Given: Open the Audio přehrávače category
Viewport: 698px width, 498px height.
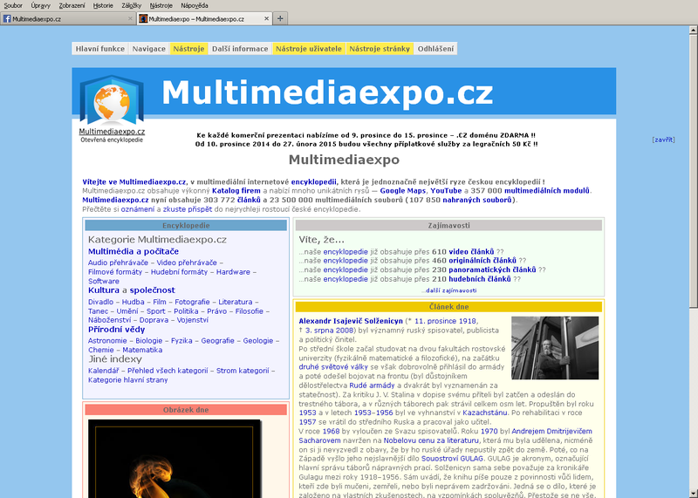Looking at the screenshot, I should click(118, 263).
